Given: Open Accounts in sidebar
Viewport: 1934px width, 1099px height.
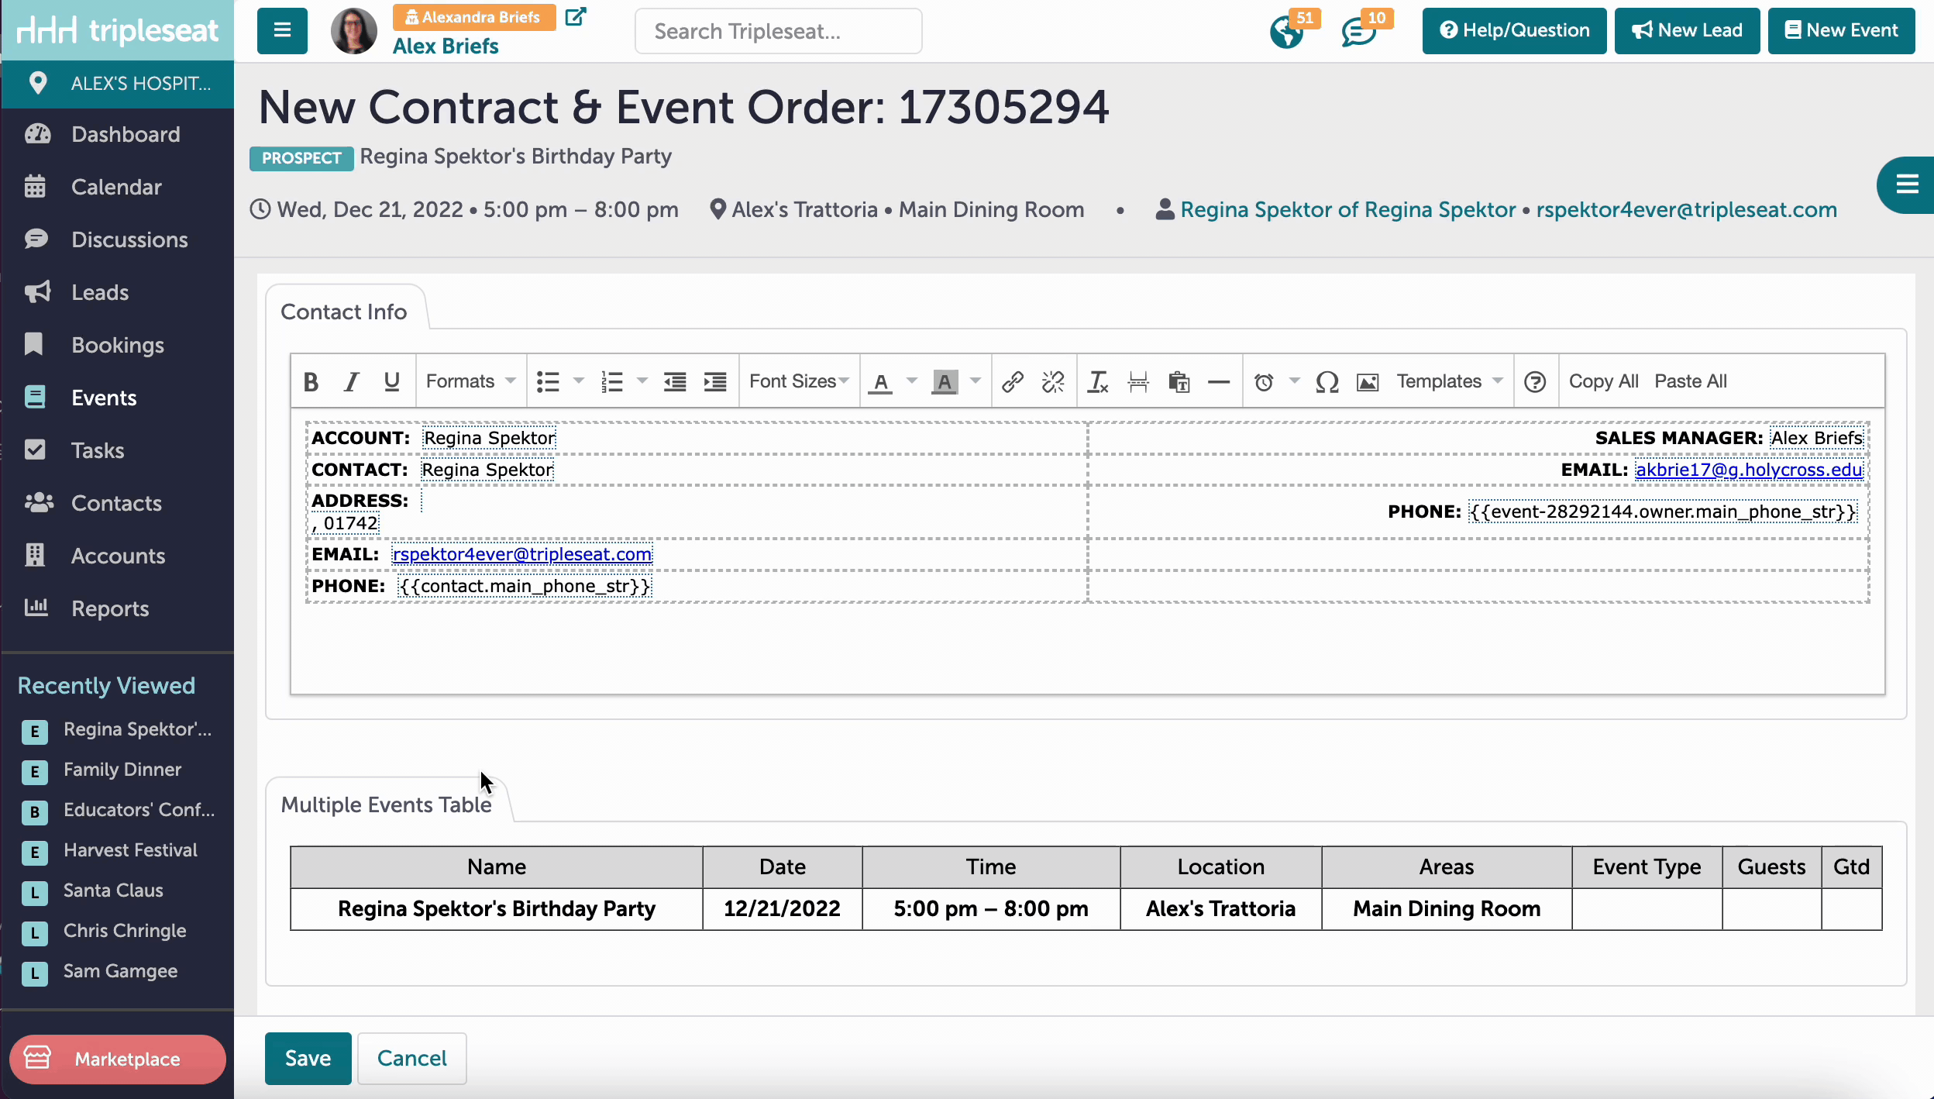Looking at the screenshot, I should point(118,556).
